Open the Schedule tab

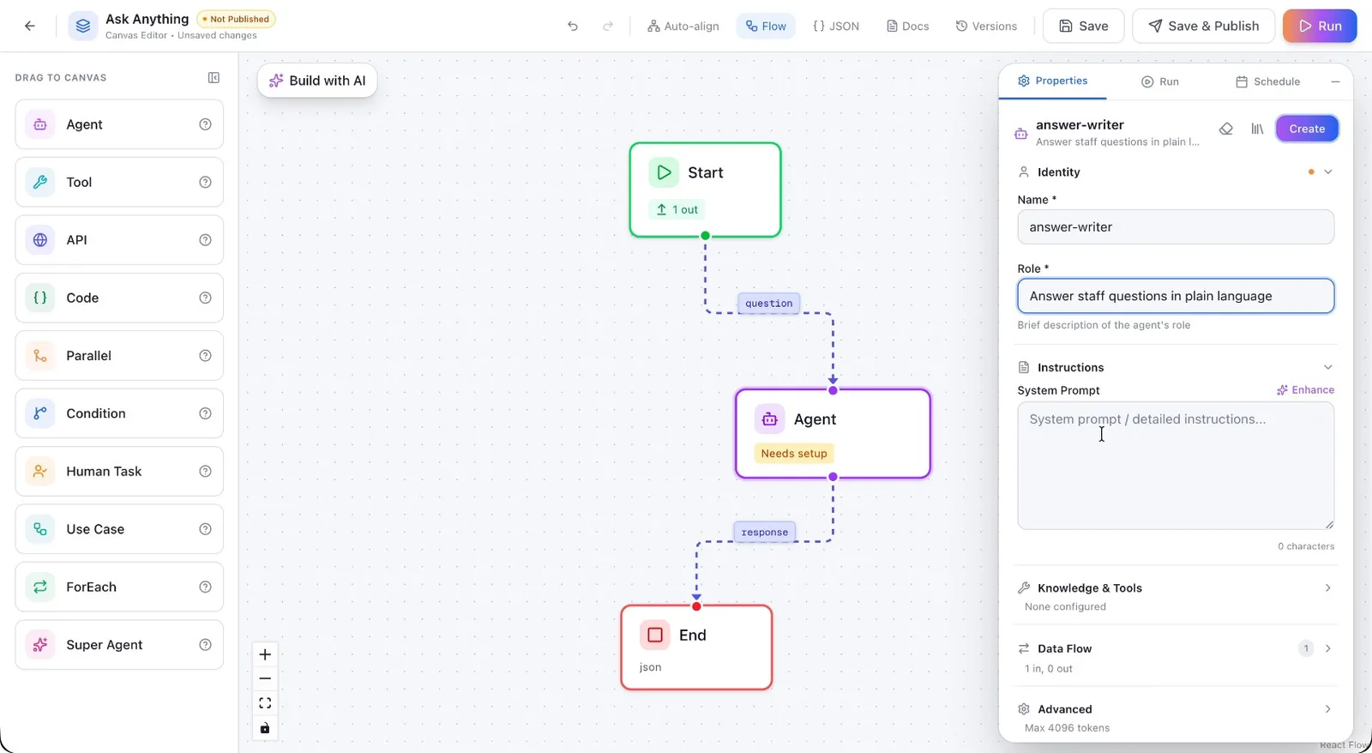tap(1267, 81)
